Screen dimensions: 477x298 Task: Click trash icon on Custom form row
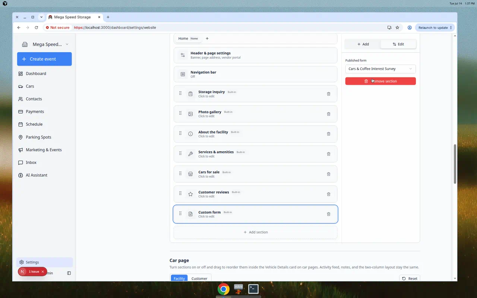click(x=328, y=214)
